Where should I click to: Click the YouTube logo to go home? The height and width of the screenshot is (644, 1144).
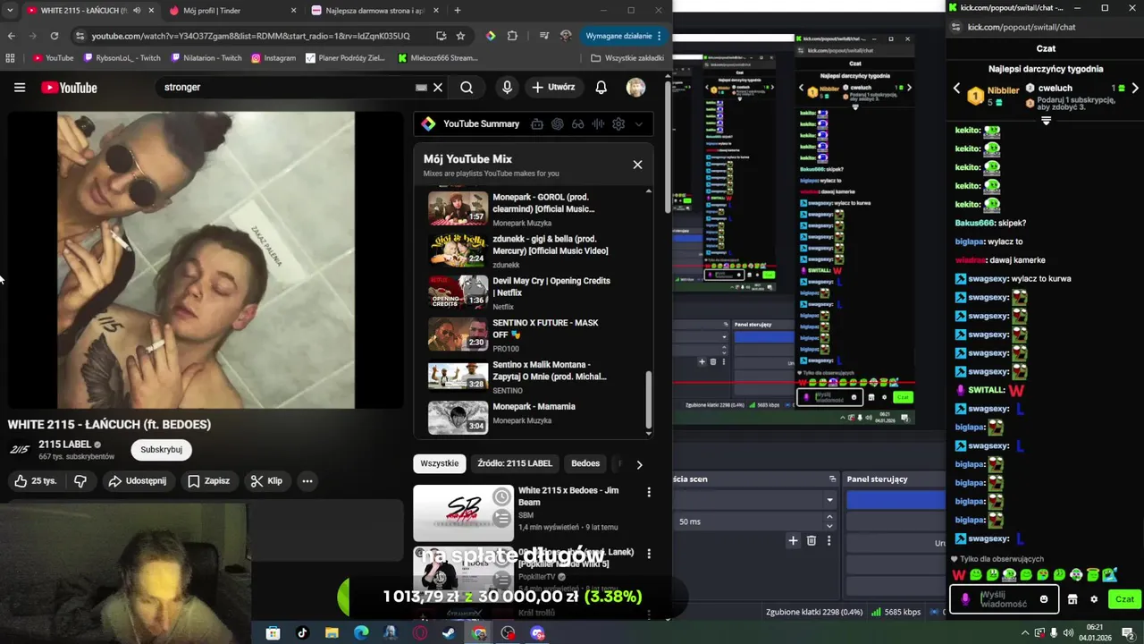pos(69,88)
